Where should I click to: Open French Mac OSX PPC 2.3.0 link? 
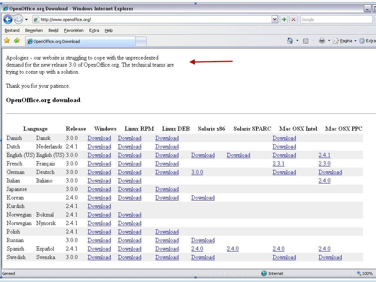click(324, 164)
